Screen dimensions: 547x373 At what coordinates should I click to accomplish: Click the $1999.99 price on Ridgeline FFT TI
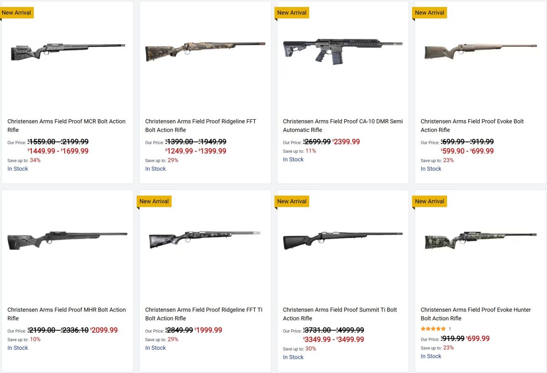tap(209, 330)
